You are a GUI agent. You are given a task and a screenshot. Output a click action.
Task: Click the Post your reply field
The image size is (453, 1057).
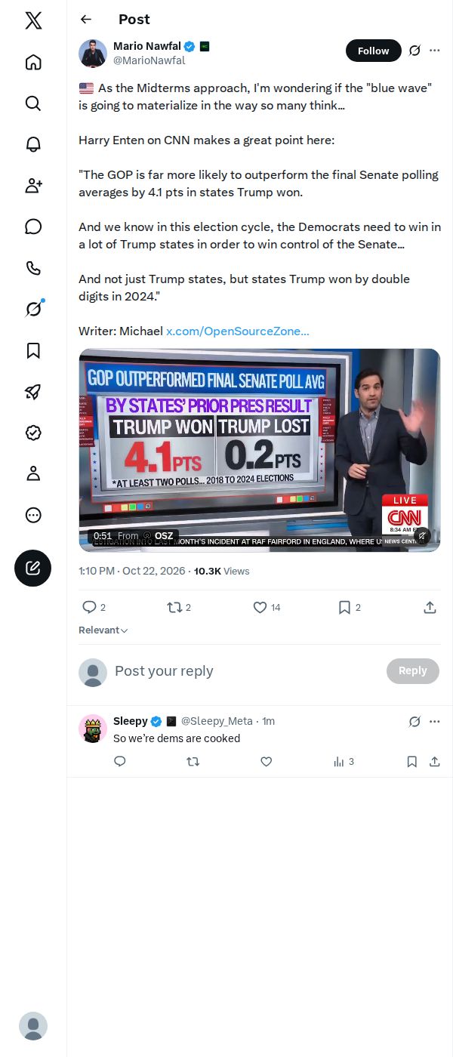point(245,671)
